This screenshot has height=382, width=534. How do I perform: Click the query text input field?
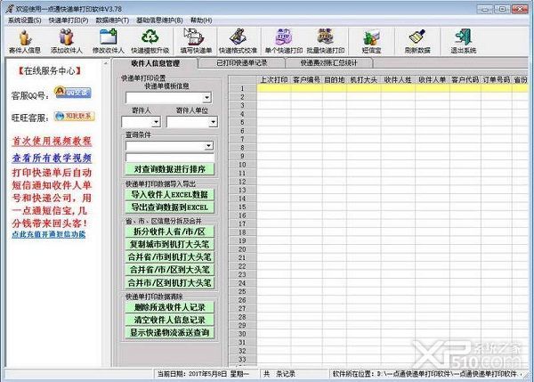[x=170, y=158]
